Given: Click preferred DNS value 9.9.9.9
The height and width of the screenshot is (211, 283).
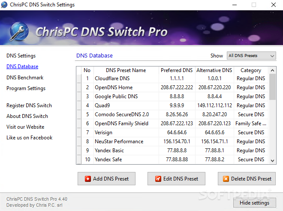Looking at the screenshot, I should pos(177,105).
